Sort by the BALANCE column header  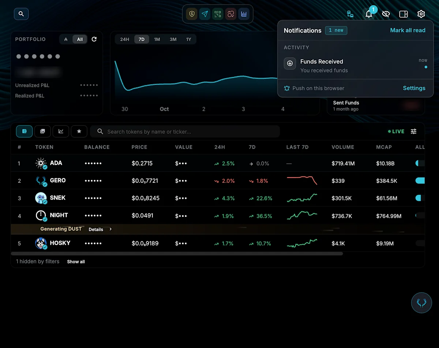97,147
